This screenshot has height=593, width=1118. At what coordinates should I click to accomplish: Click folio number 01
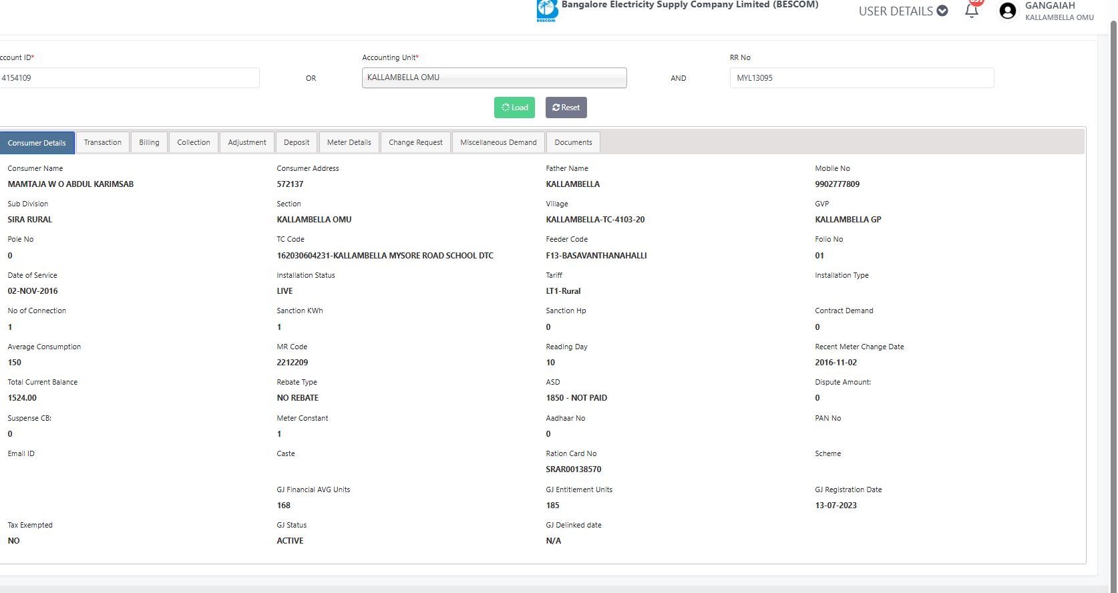coord(819,256)
